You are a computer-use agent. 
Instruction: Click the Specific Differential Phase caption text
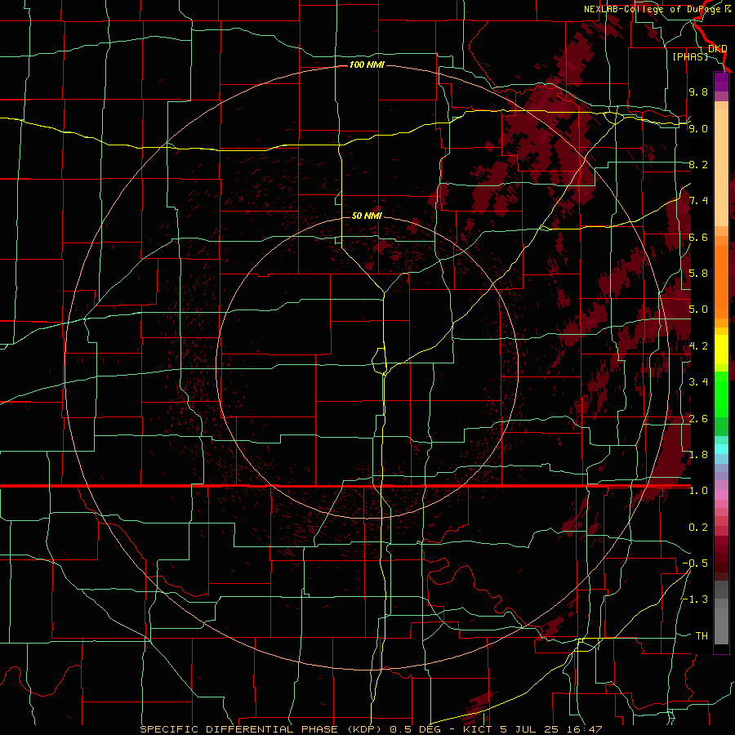tap(372, 729)
